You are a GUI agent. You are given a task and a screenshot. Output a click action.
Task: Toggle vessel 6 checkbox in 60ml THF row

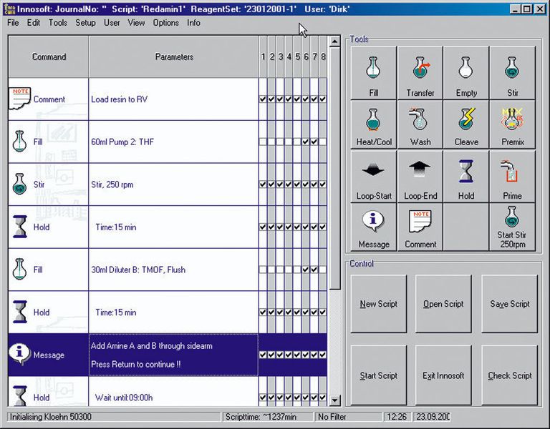306,142
